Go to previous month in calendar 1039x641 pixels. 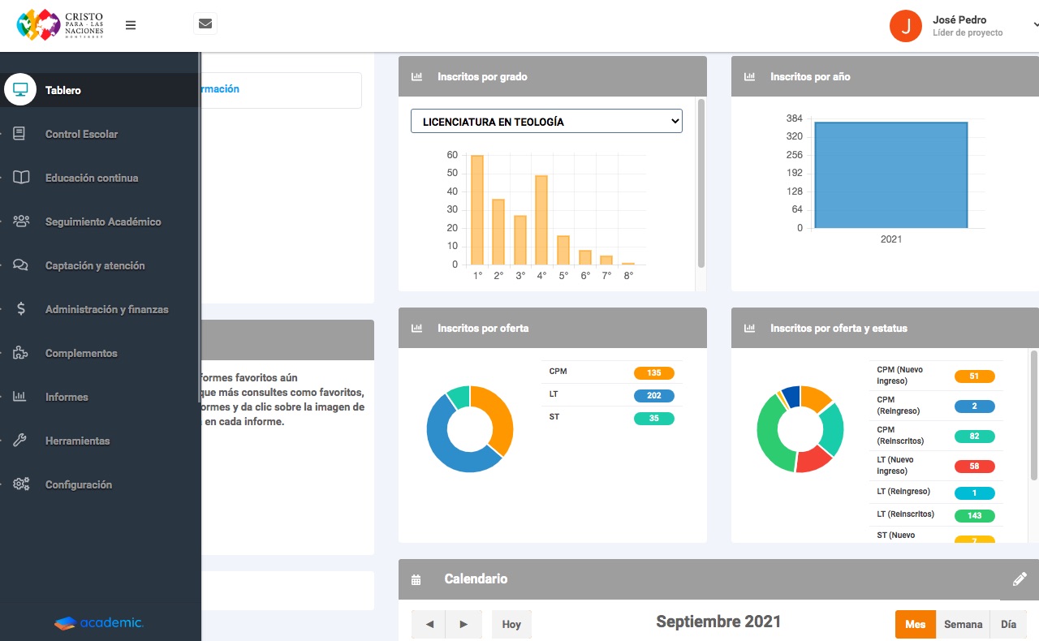point(429,624)
